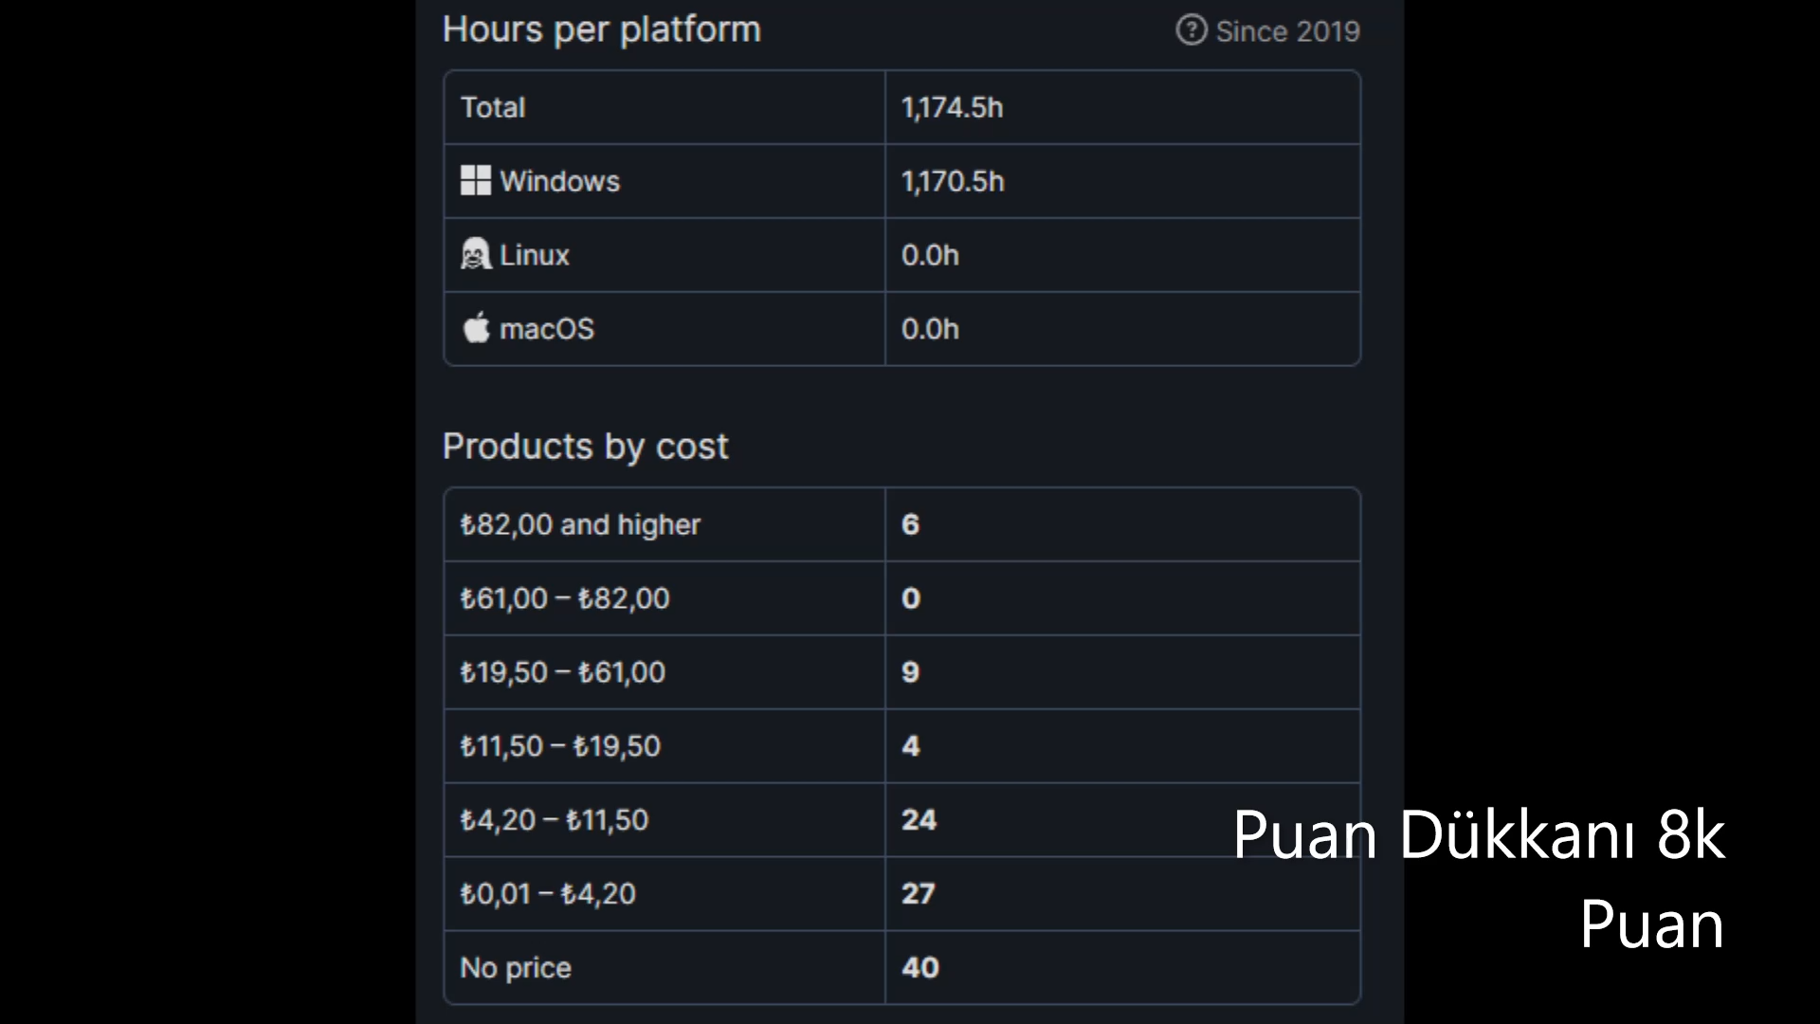Select the No price row label
This screenshot has width=1820, height=1024.
click(516, 968)
